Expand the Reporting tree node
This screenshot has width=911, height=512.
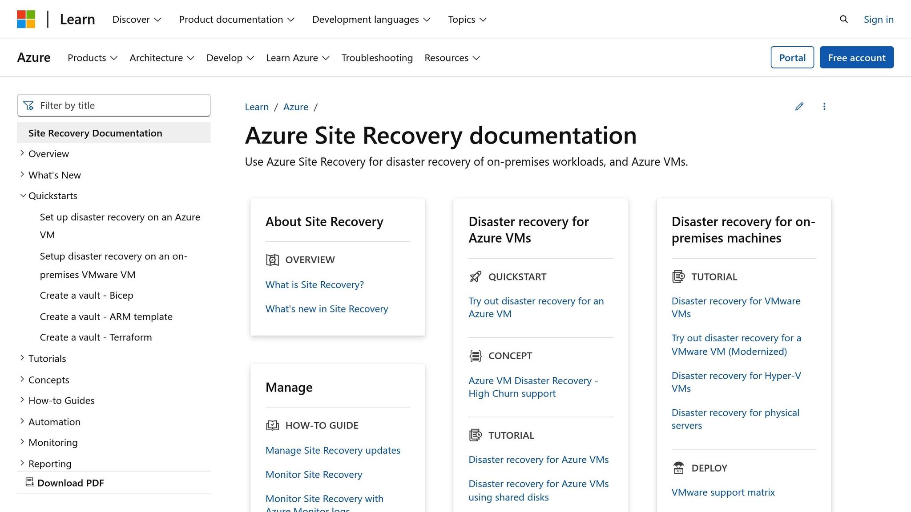click(x=22, y=463)
